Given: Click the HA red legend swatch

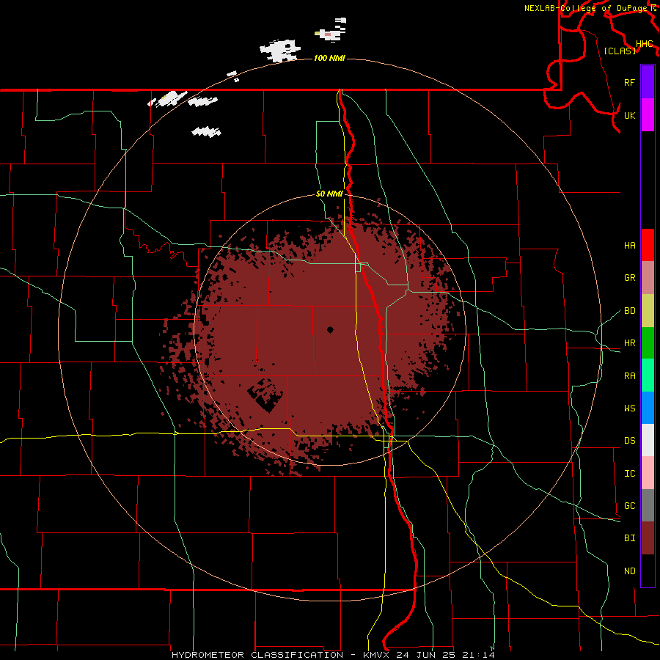Looking at the screenshot, I should pos(648,245).
